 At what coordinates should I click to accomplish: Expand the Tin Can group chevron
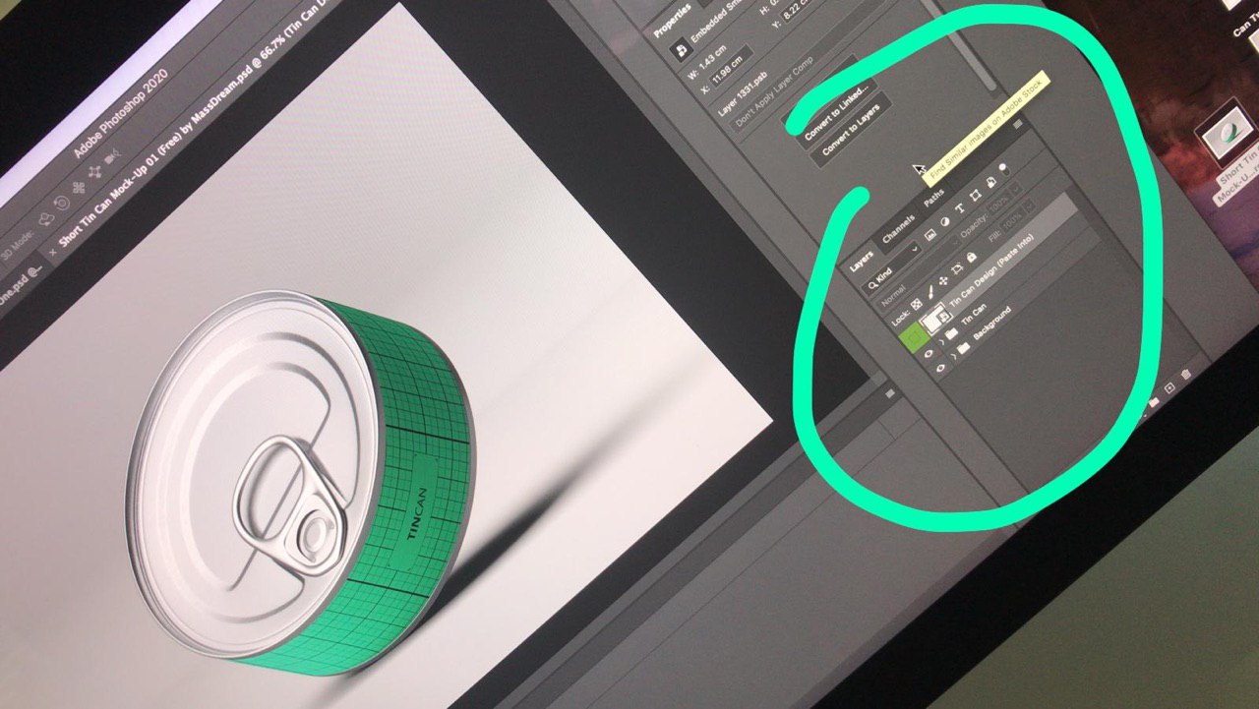point(942,341)
